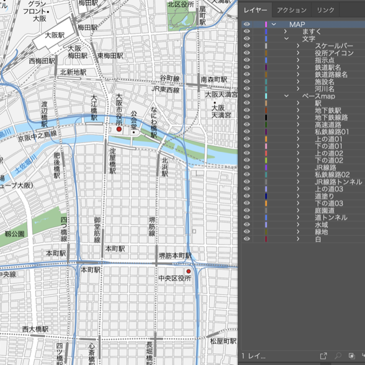Click the color swatch of ベースmap layer
This screenshot has width=365, height=365.
[x=266, y=96]
